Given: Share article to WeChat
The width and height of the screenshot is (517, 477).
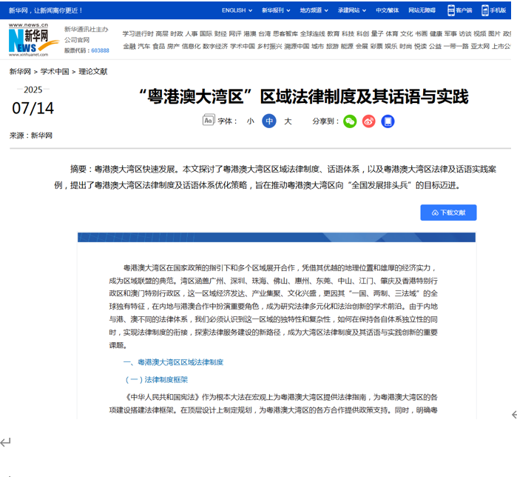Looking at the screenshot, I should pos(350,121).
